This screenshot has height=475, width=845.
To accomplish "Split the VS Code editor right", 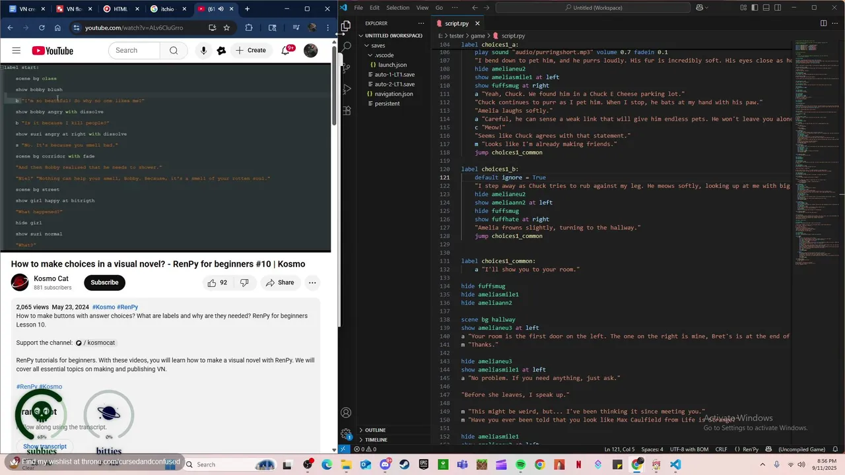I will tap(823, 23).
